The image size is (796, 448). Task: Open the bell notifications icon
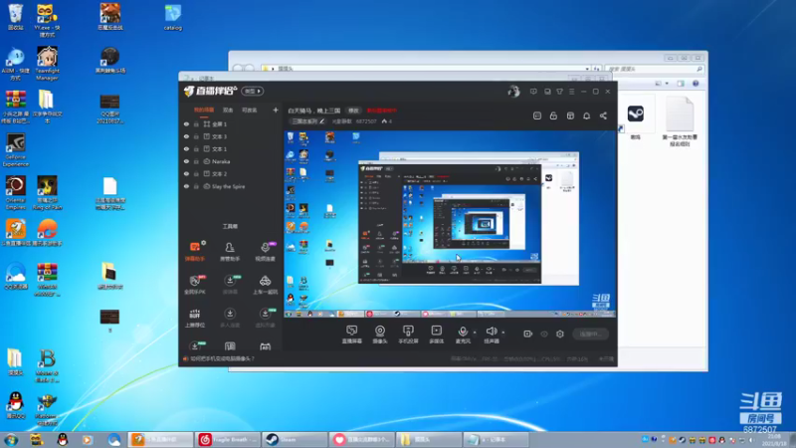coord(586,115)
